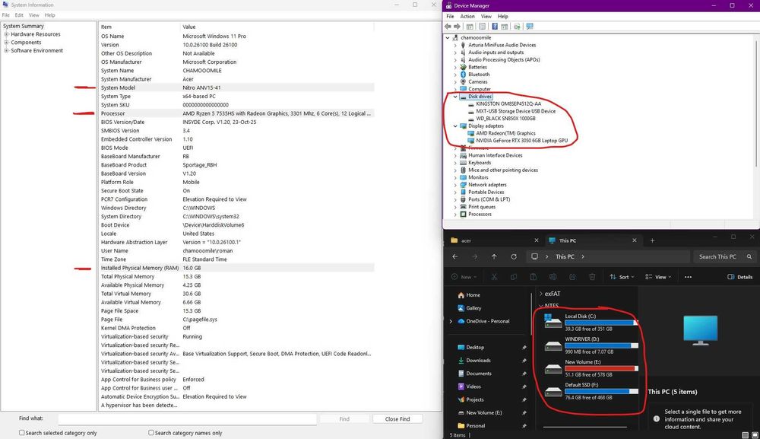Click the update driver toolbar icon
The image size is (760, 439).
(517, 26)
